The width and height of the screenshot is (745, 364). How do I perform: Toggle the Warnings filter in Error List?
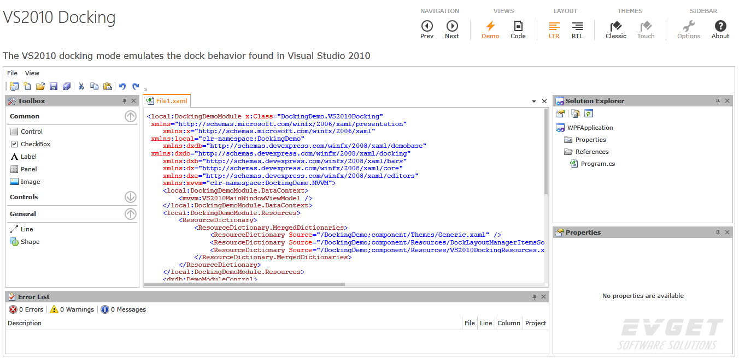[72, 309]
